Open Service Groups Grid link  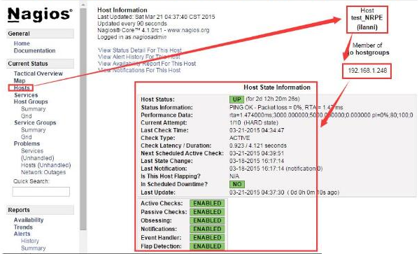pyautogui.click(x=26, y=137)
